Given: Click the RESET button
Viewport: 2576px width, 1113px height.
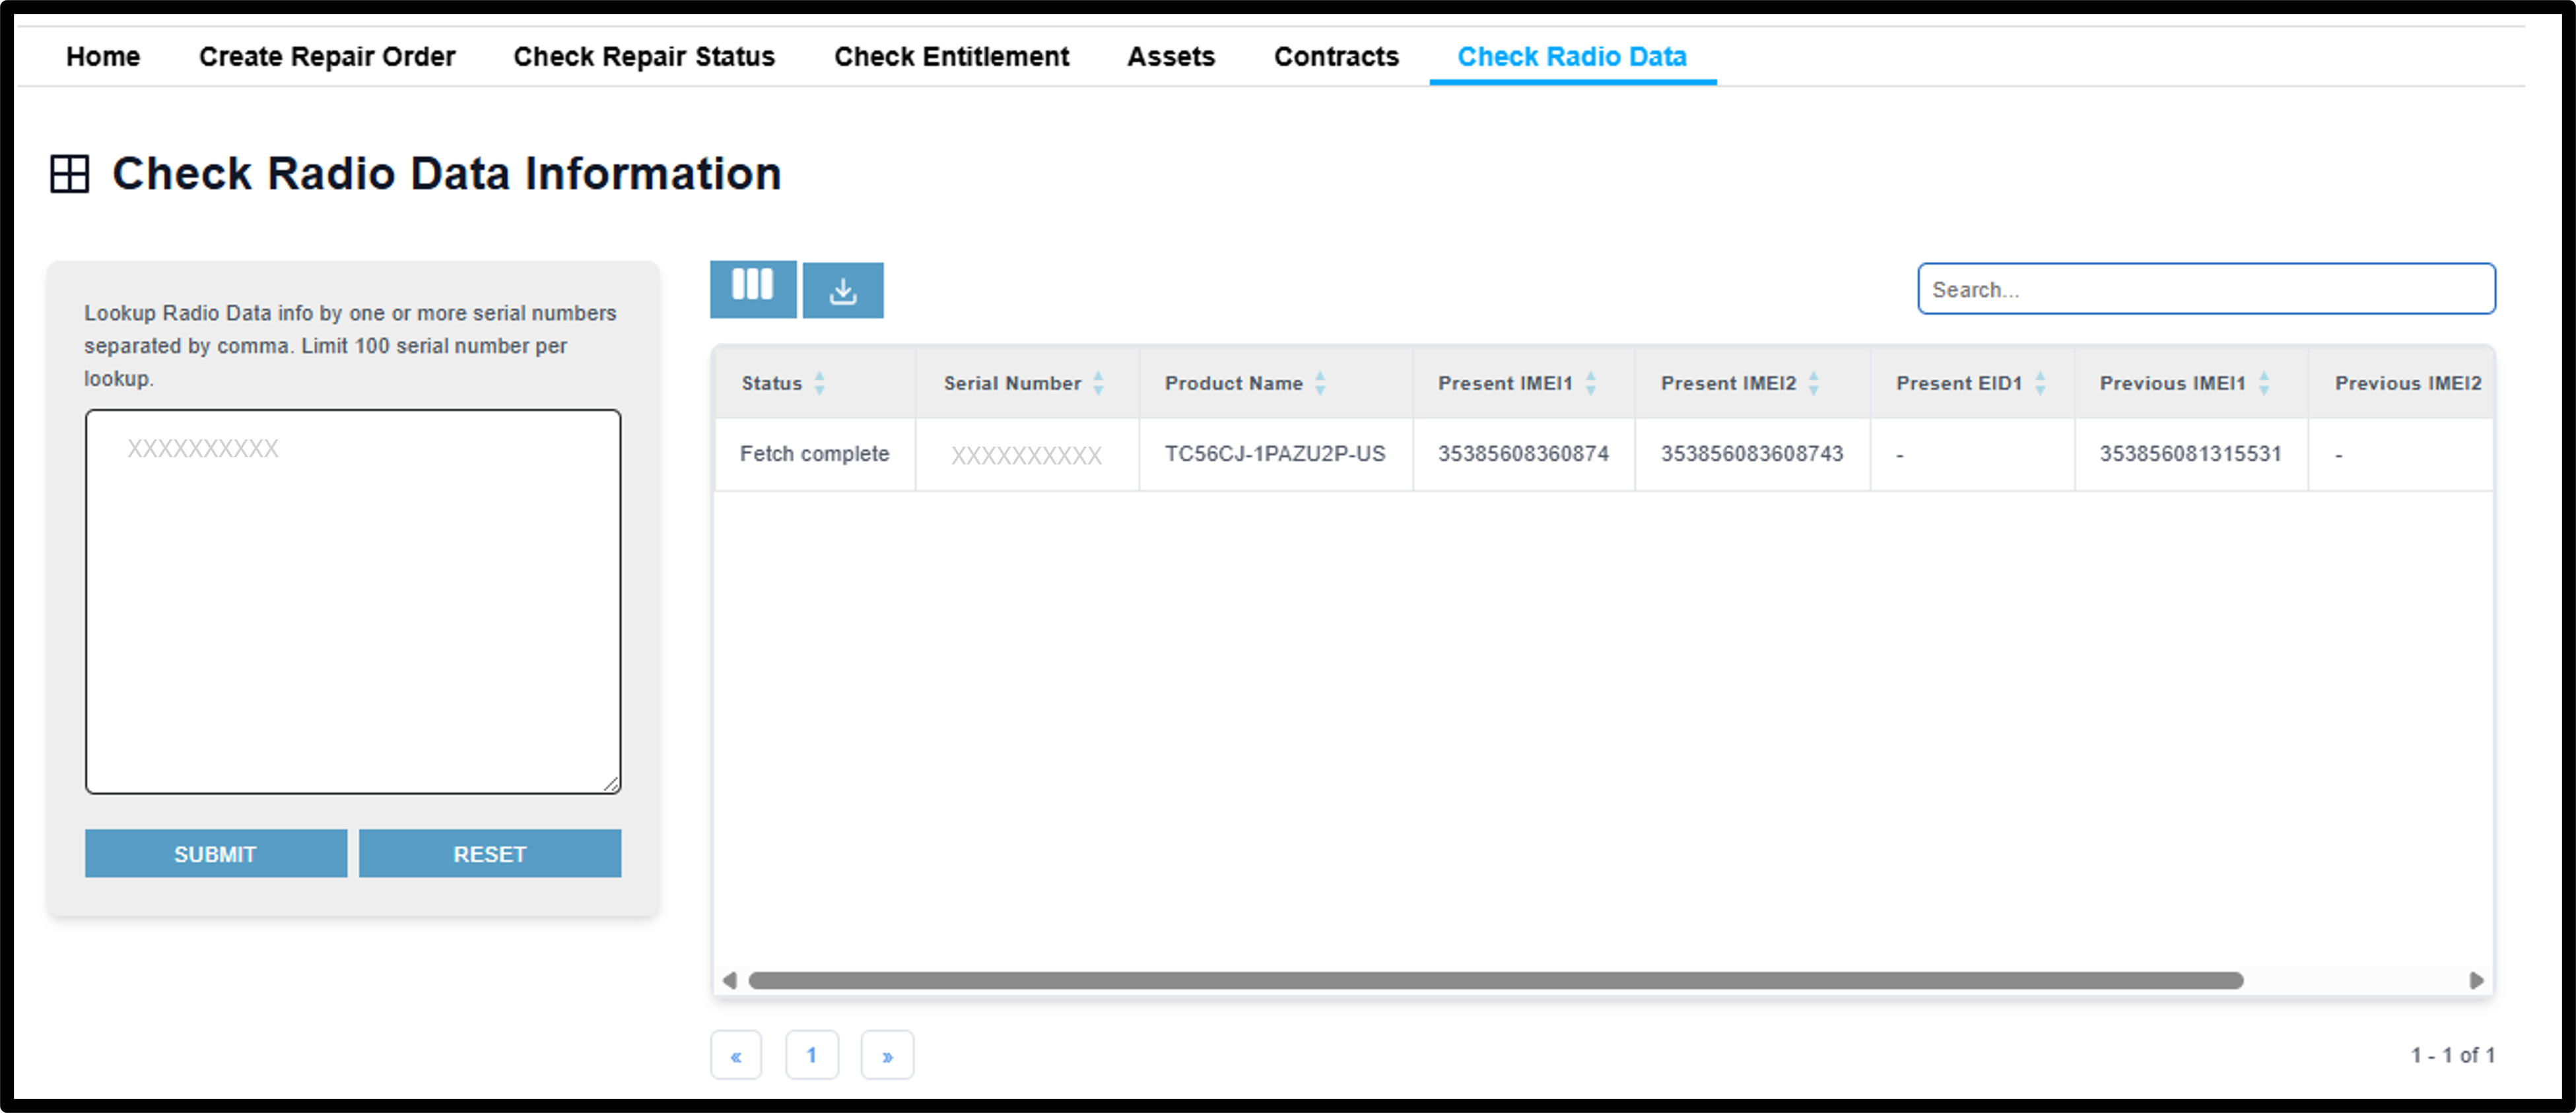Looking at the screenshot, I should 490,853.
